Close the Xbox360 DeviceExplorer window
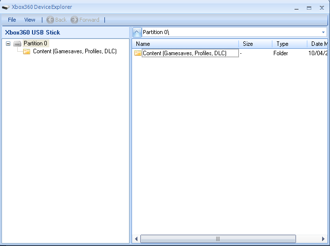 (x=322, y=8)
